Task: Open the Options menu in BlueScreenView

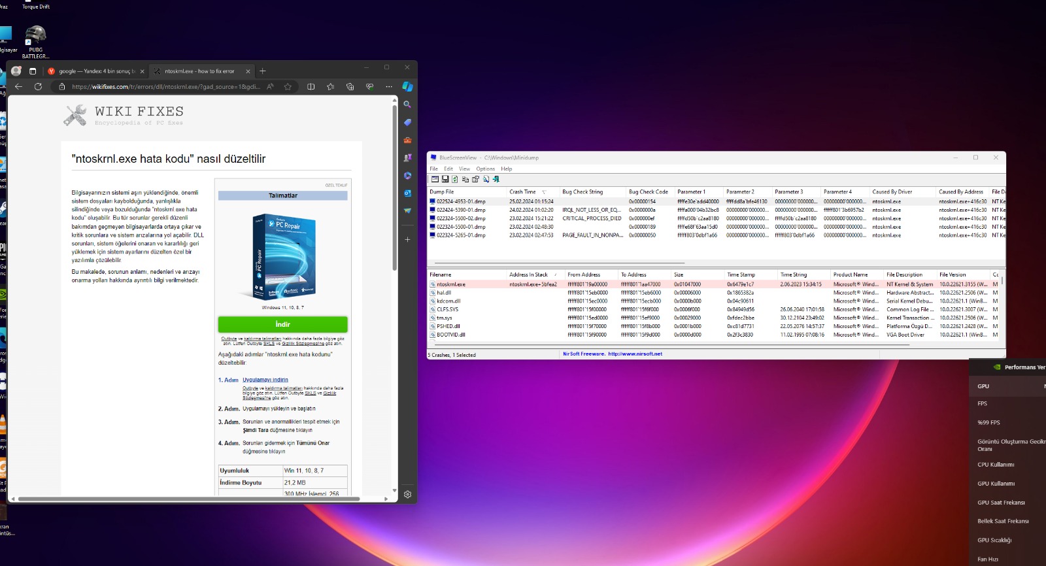Action: (486, 169)
